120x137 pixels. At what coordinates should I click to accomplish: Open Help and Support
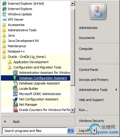91,100
